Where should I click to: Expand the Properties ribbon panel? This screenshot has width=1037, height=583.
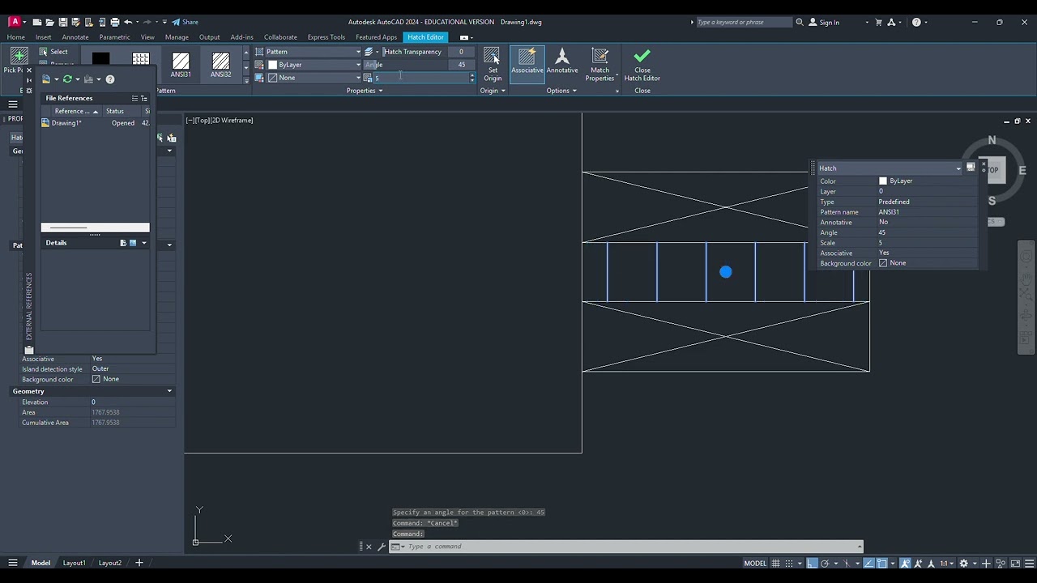coord(364,91)
